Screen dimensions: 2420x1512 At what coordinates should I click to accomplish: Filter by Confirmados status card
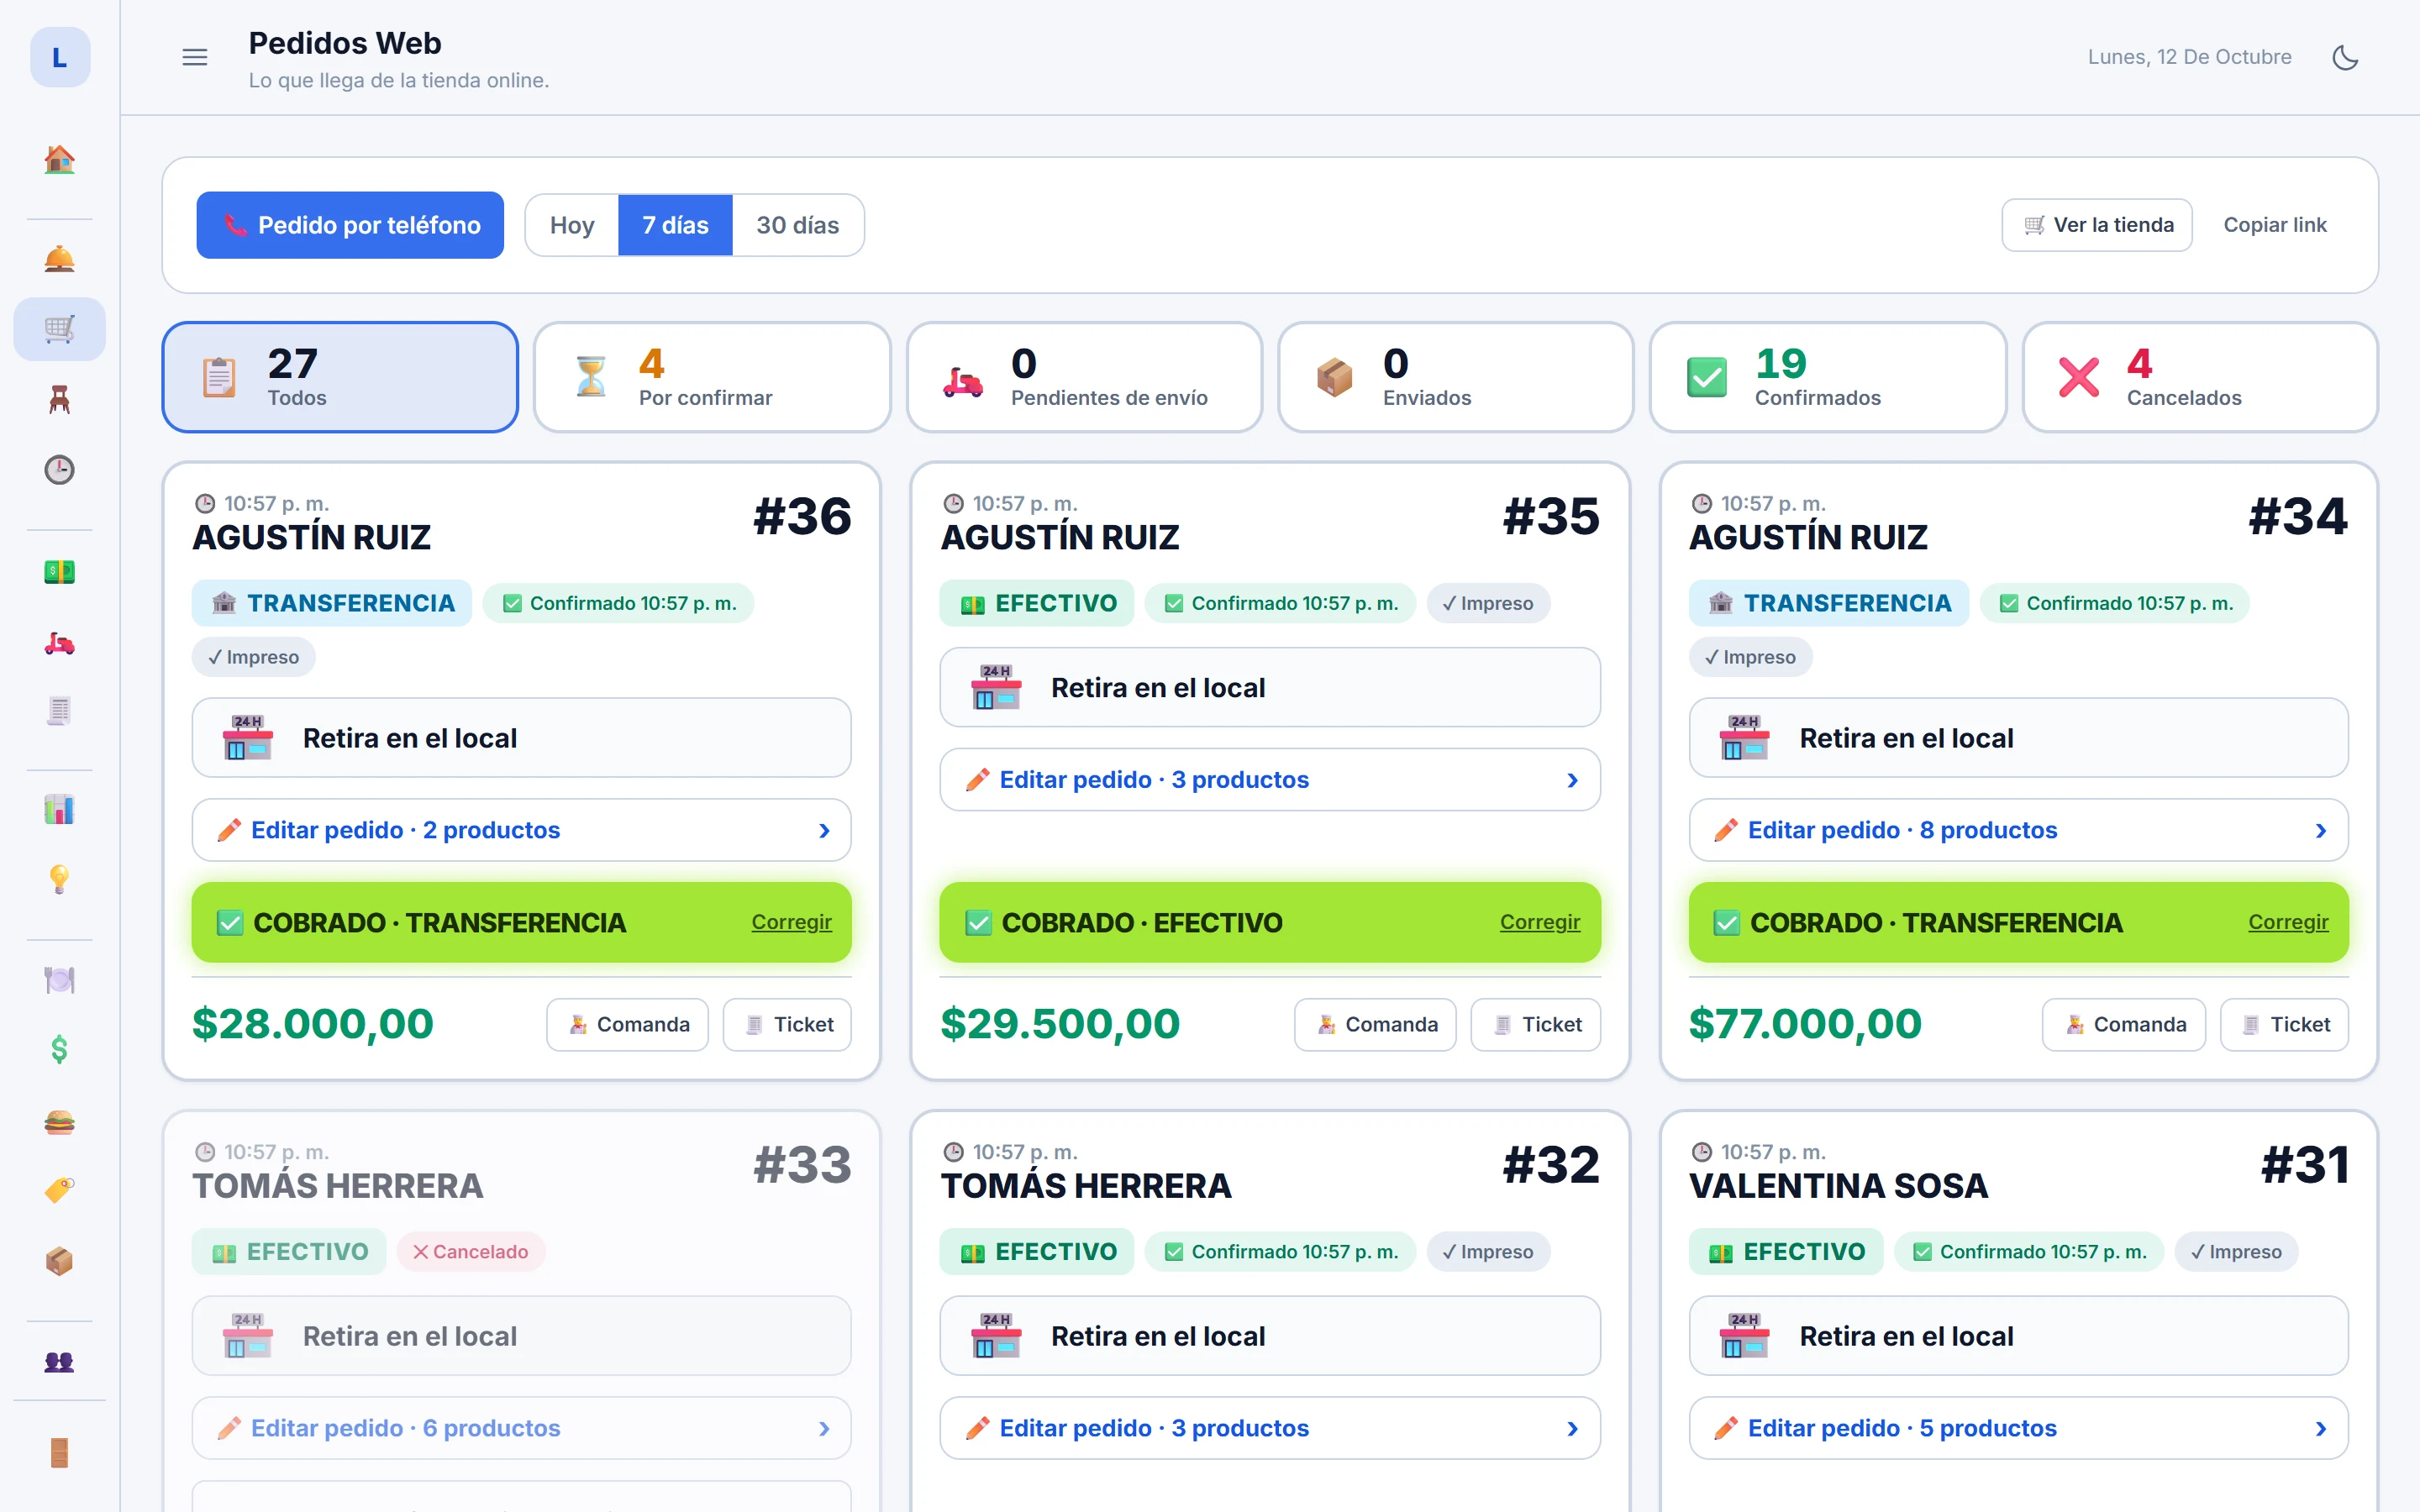point(1828,377)
